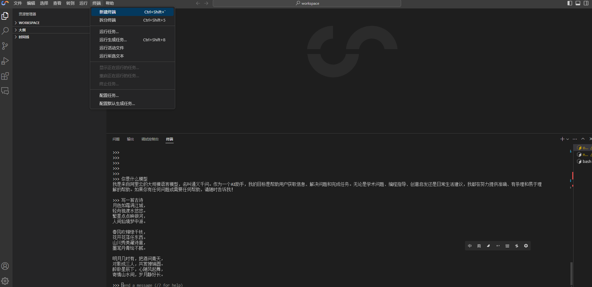The image size is (592, 287).
Task: Switch to the 问题 panel tab
Action: pyautogui.click(x=116, y=139)
